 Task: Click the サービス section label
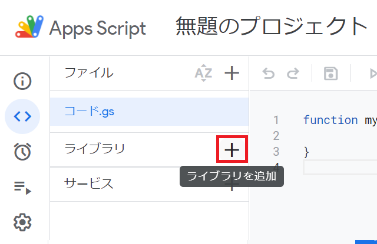pyautogui.click(x=88, y=184)
